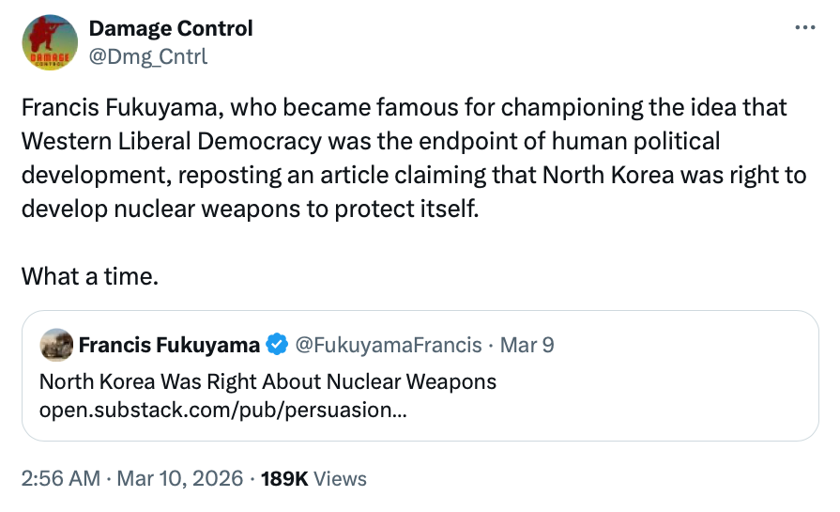Click the Views label beside the count
The width and height of the screenshot is (840, 512).
pos(339,478)
